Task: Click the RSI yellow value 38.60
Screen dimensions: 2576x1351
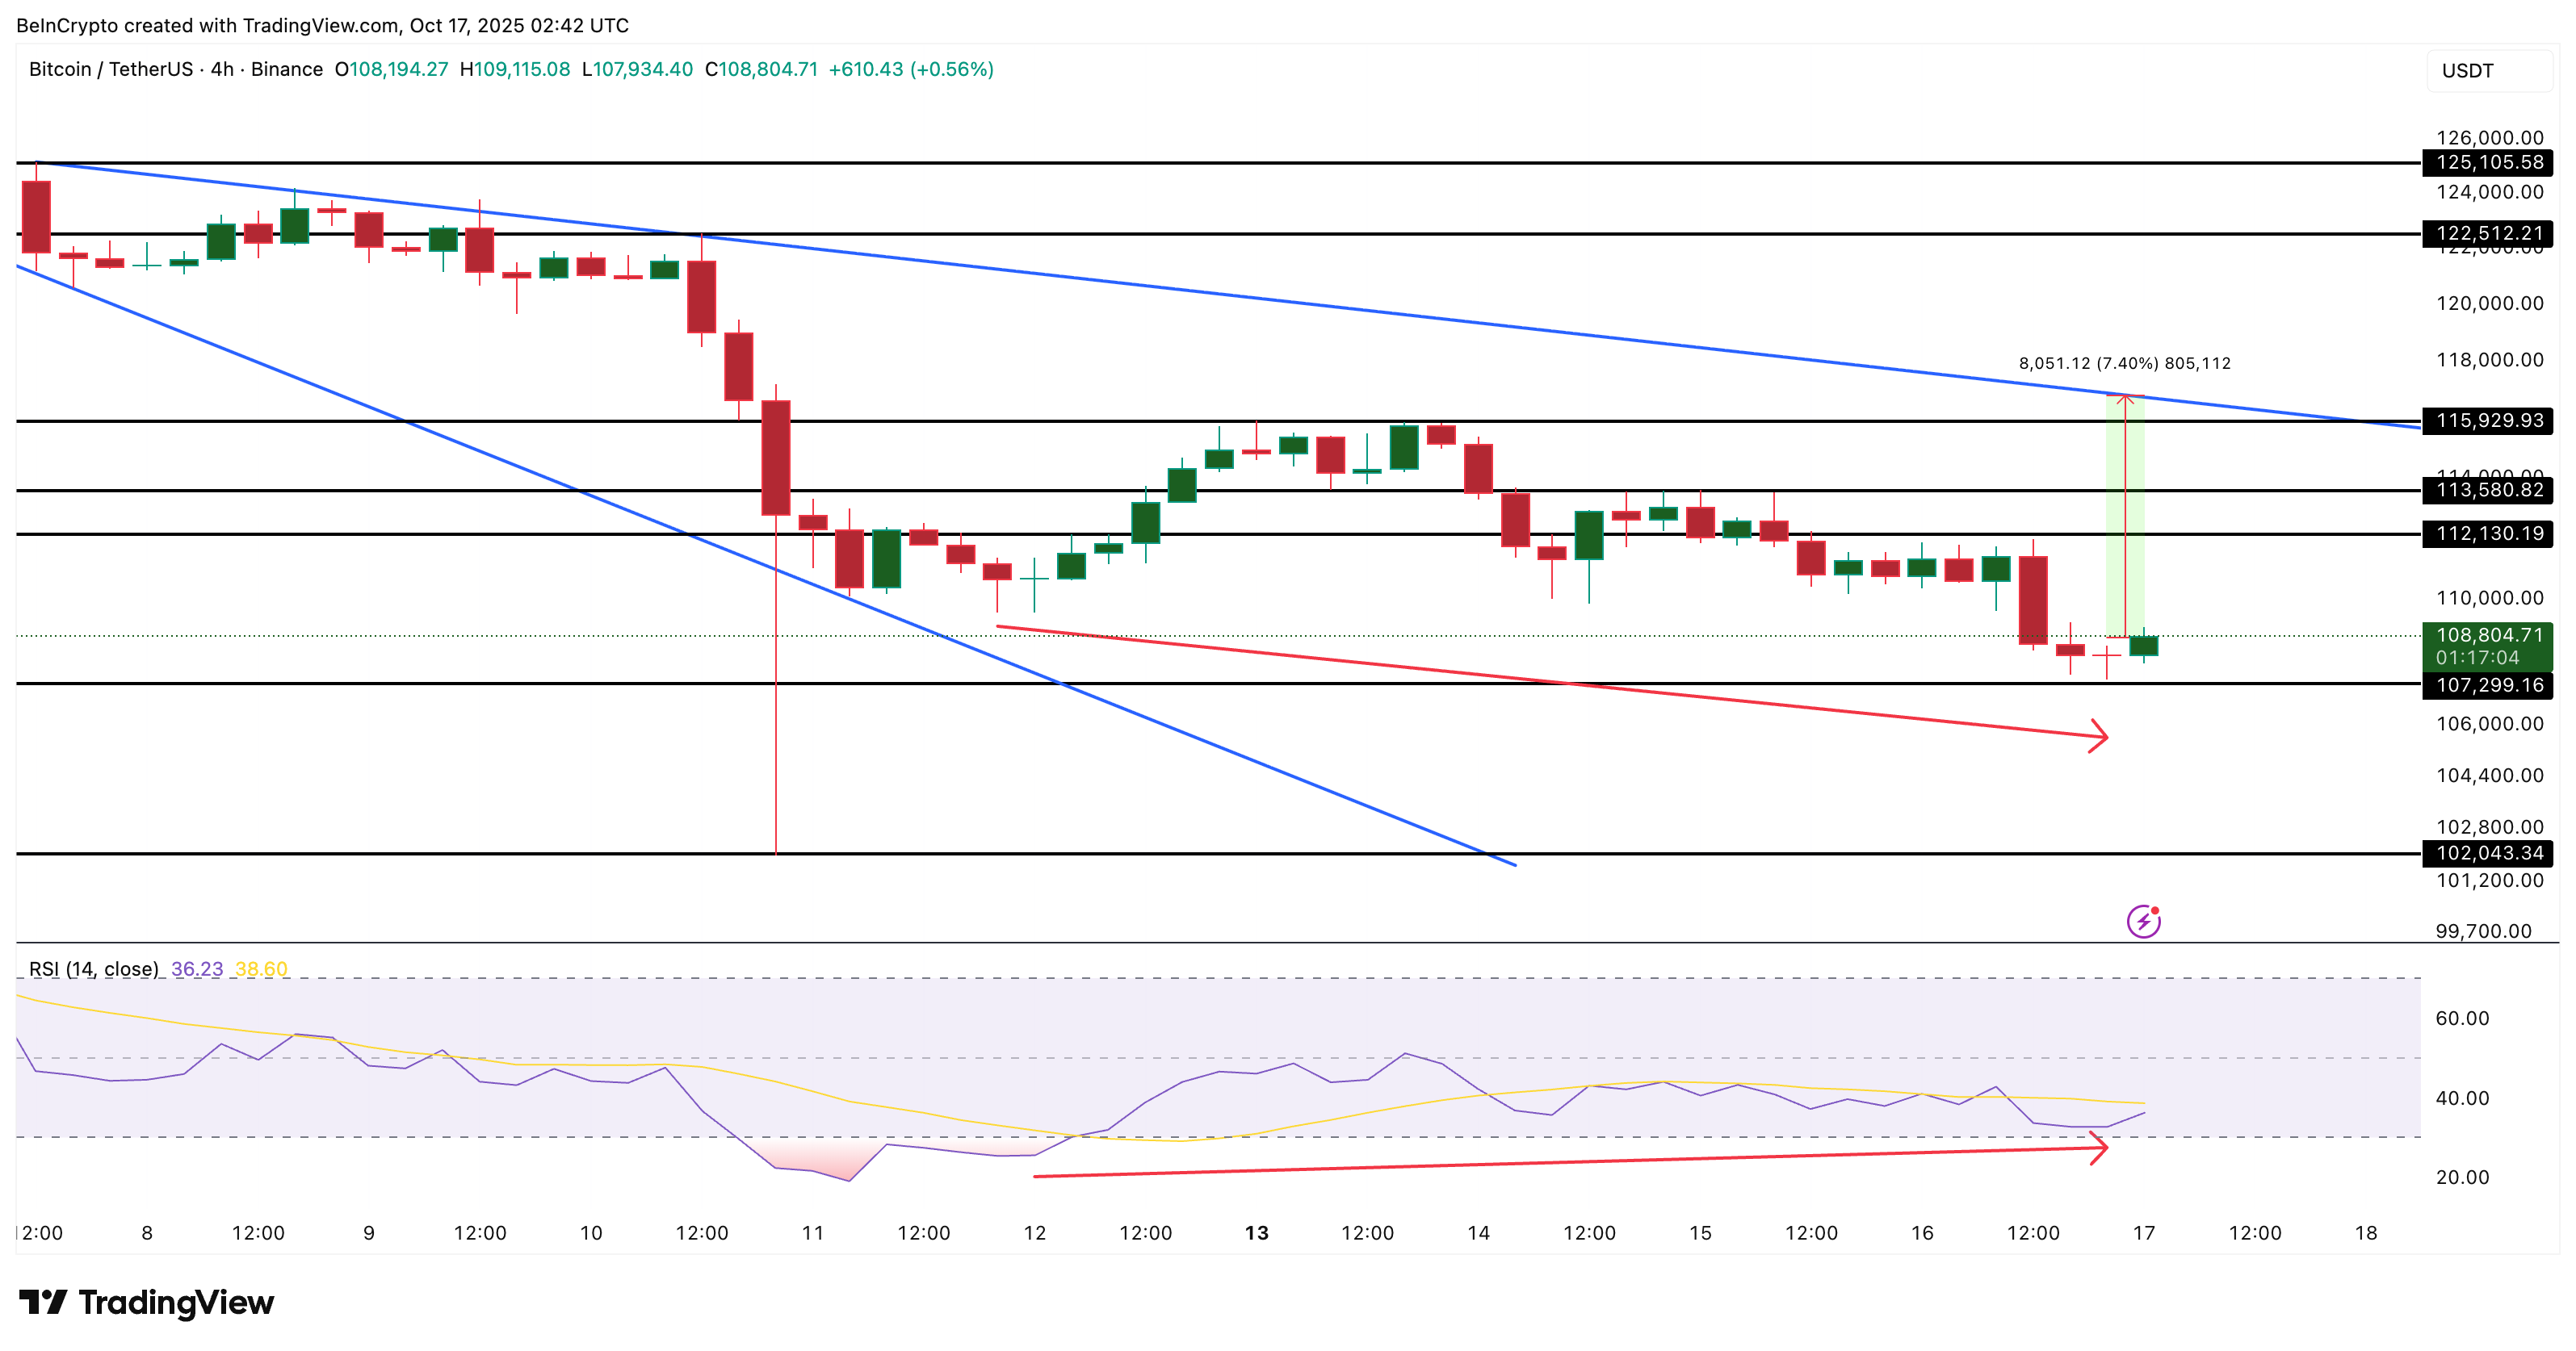Action: (261, 968)
